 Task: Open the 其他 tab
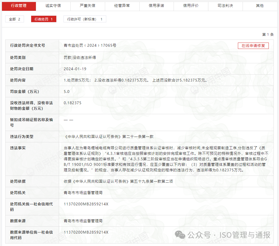pyautogui.click(x=259, y=6)
